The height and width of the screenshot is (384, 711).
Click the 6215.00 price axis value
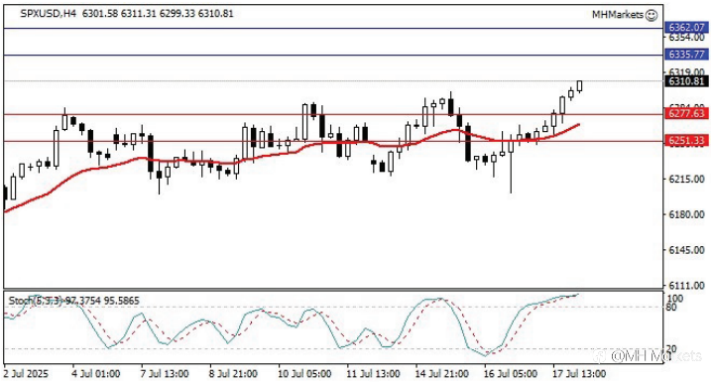point(686,179)
